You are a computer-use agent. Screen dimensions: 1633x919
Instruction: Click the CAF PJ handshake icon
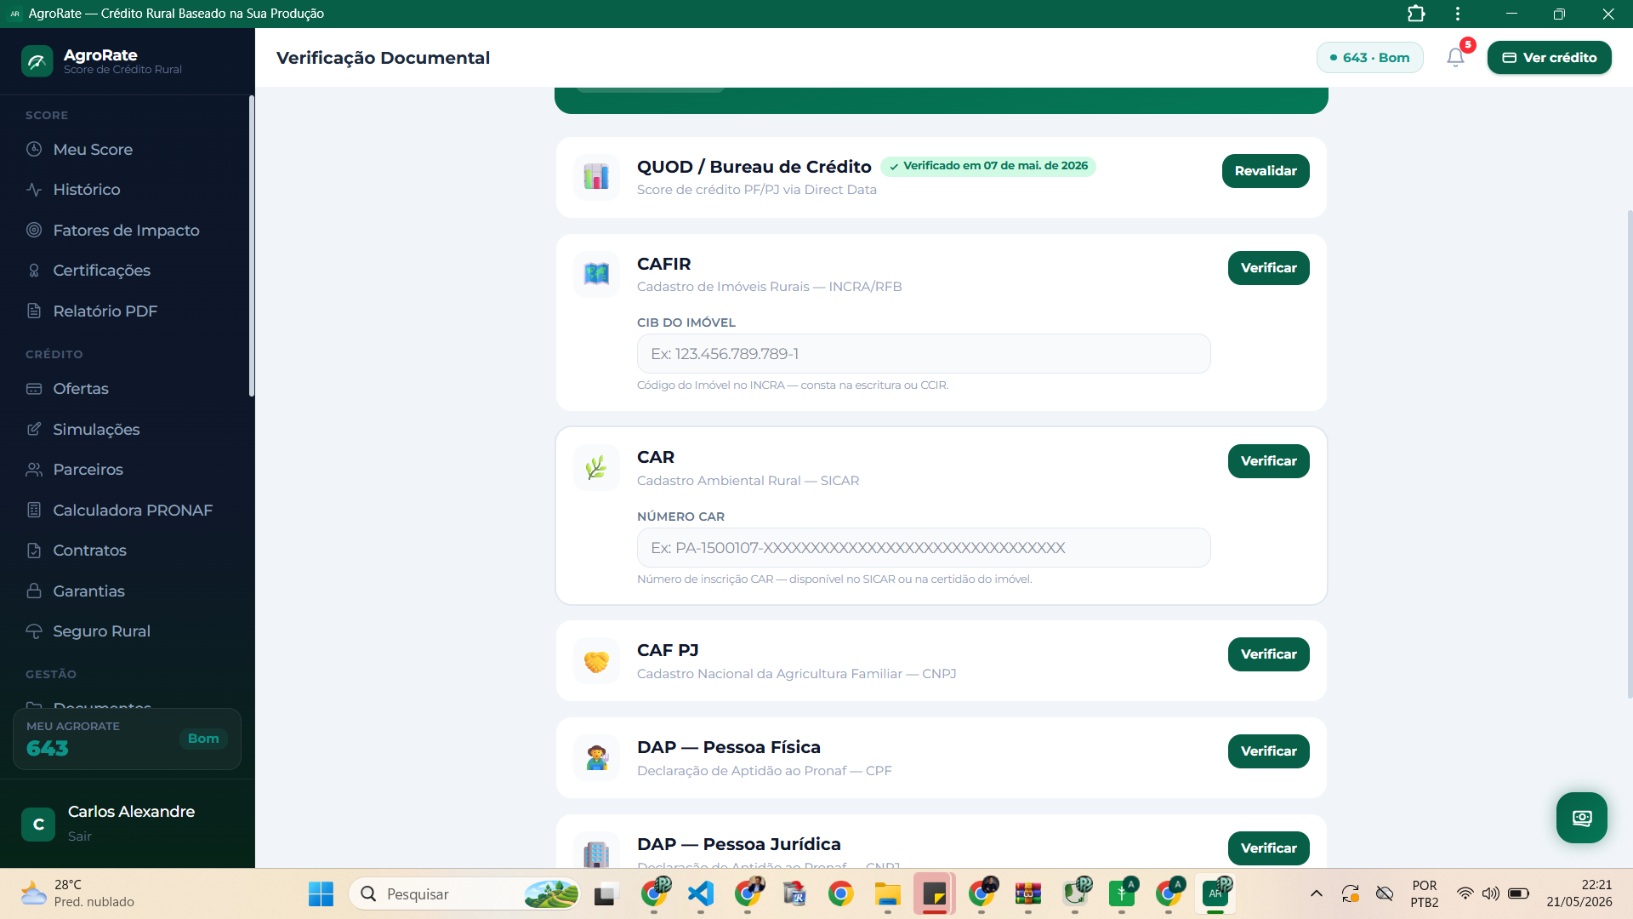596,661
